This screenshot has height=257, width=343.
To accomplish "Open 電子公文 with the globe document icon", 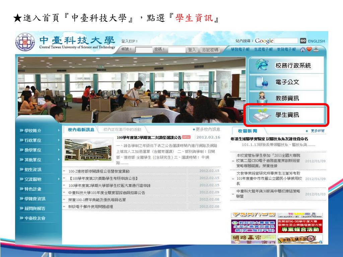I will [286, 82].
